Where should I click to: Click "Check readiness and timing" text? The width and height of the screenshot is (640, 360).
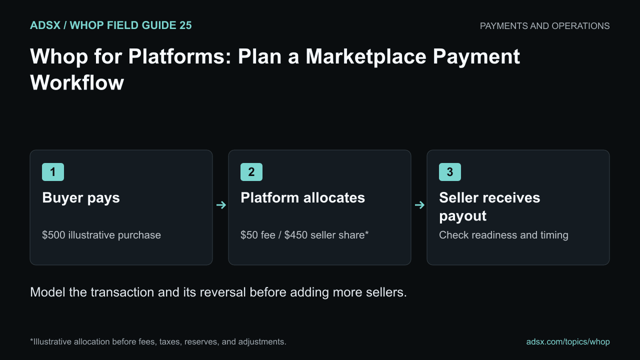tap(503, 235)
